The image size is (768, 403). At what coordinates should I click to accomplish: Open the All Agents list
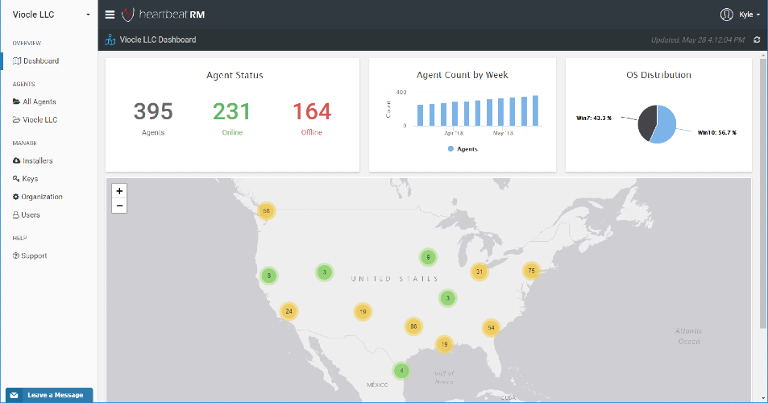click(x=39, y=102)
